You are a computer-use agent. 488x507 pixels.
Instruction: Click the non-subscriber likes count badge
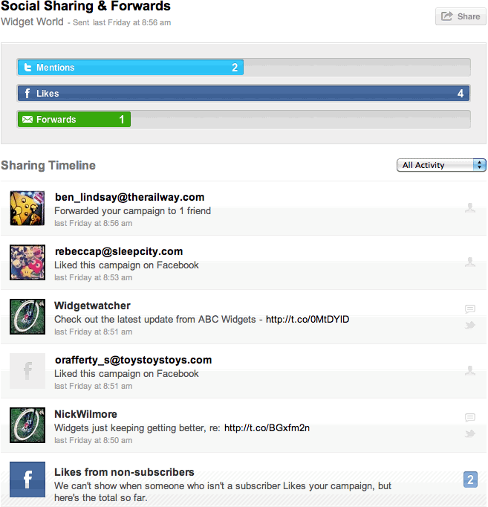click(470, 479)
